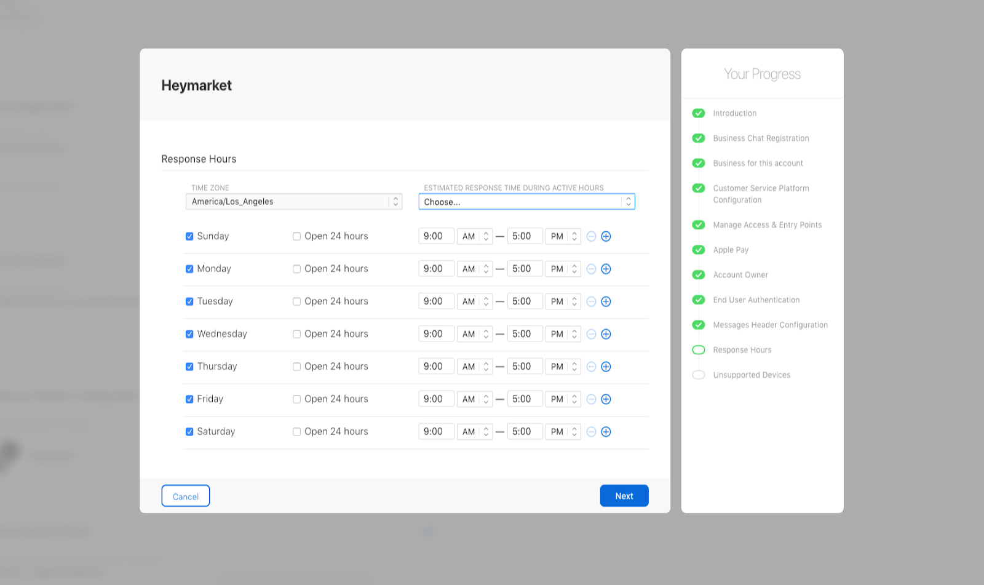Image resolution: width=984 pixels, height=585 pixels.
Task: Click the Response Hours progress indicator
Action: click(x=699, y=350)
